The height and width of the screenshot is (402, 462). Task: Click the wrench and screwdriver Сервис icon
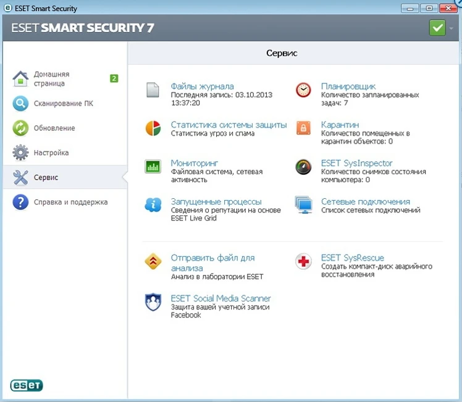pyautogui.click(x=20, y=177)
